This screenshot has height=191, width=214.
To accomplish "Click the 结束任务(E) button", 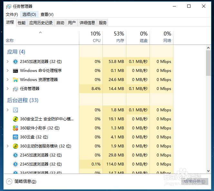I will (x=195, y=181).
